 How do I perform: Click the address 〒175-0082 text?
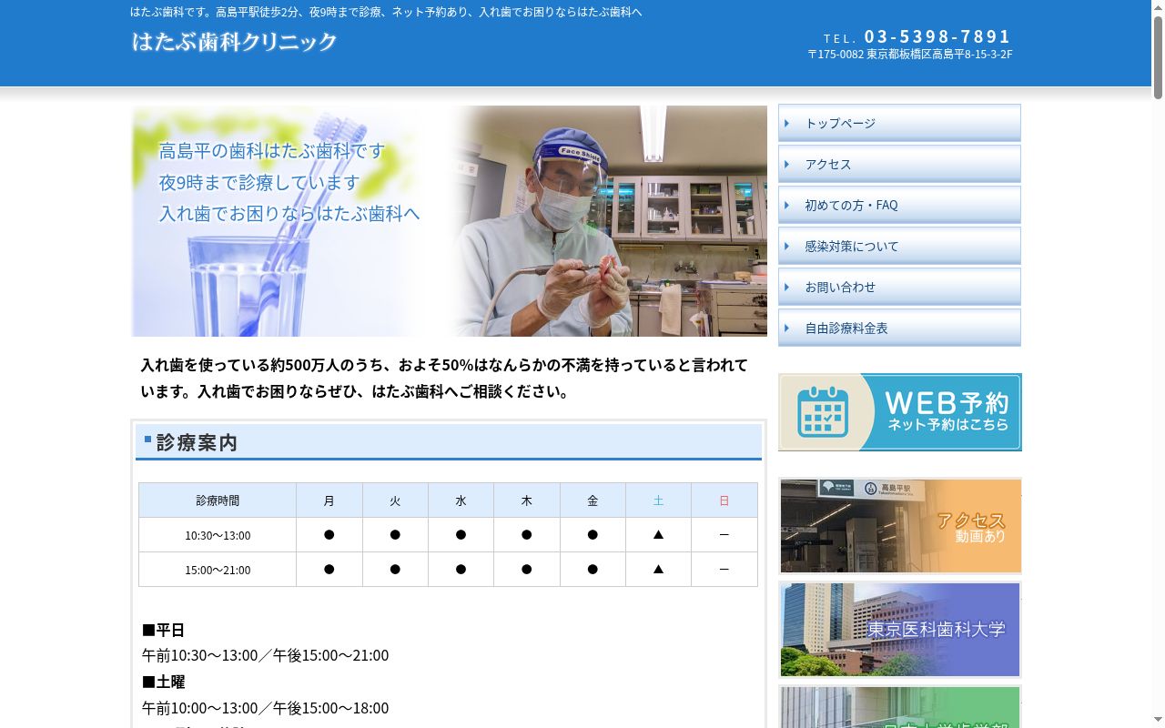[910, 55]
